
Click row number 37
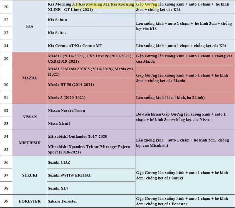pyautogui.click(x=6, y=175)
